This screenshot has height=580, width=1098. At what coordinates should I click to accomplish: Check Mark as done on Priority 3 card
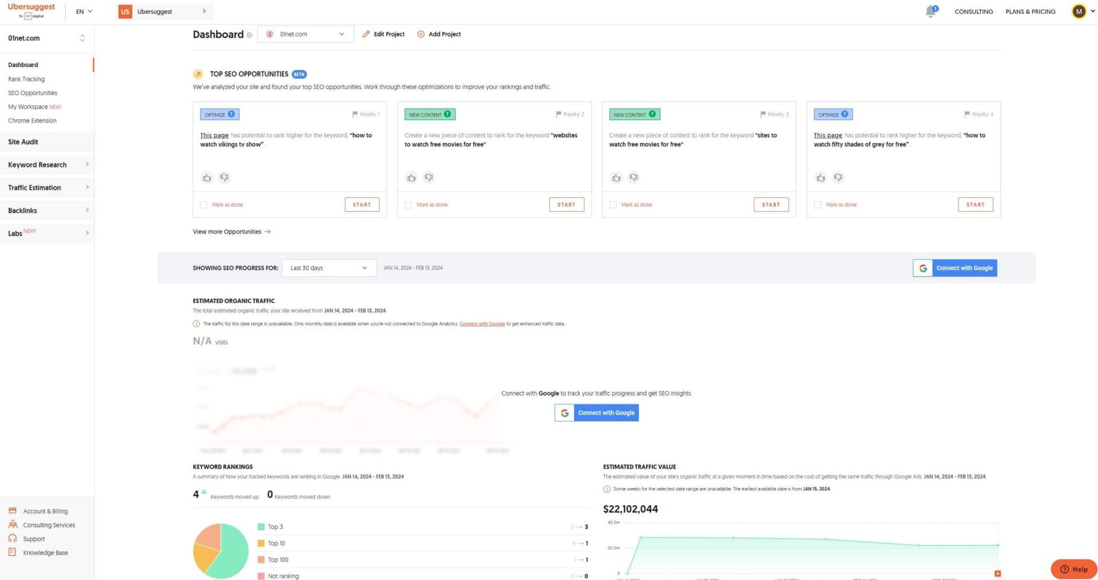coord(612,205)
